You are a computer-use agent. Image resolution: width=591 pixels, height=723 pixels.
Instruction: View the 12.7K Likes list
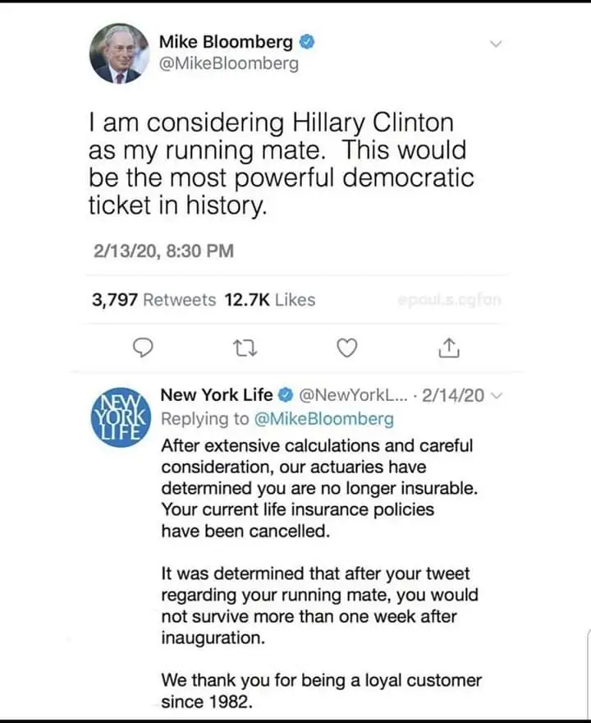pos(269,300)
